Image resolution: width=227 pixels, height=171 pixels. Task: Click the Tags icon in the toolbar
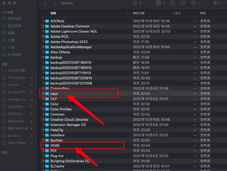[183, 3]
